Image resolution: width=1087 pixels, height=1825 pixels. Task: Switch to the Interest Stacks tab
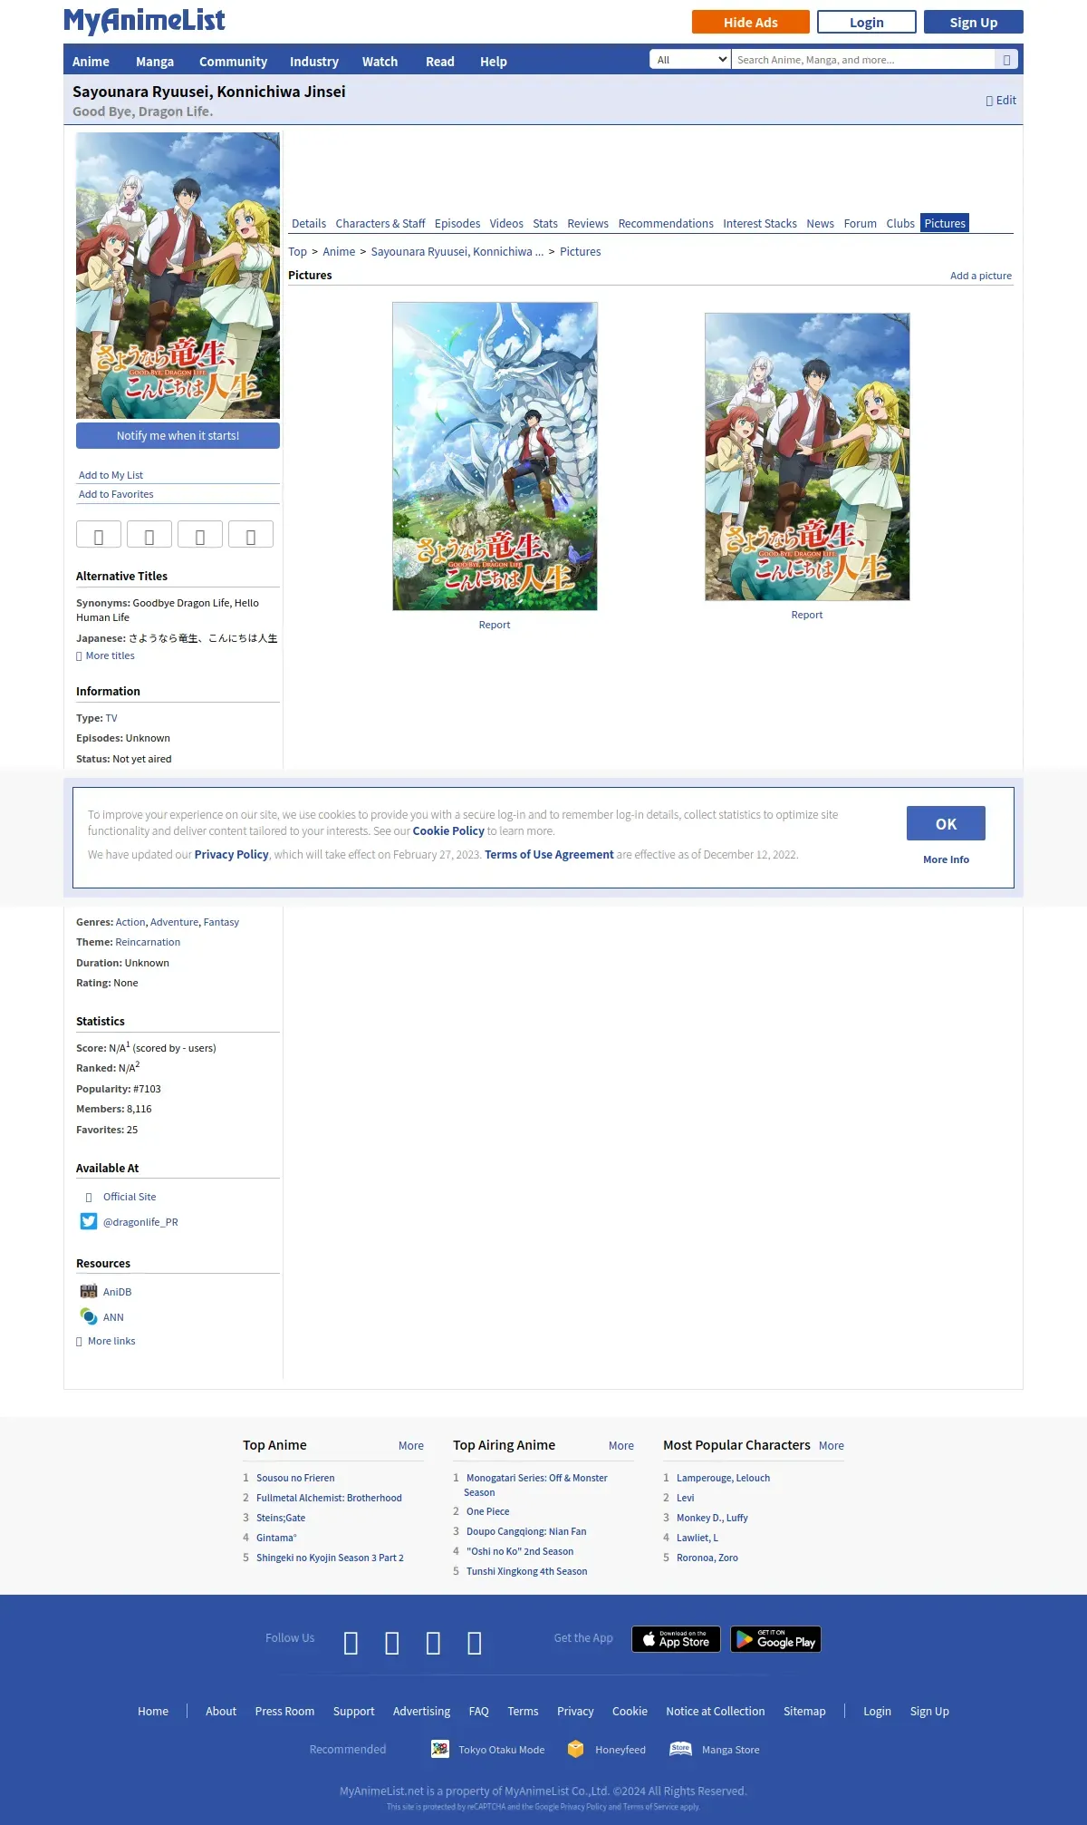pyautogui.click(x=760, y=223)
